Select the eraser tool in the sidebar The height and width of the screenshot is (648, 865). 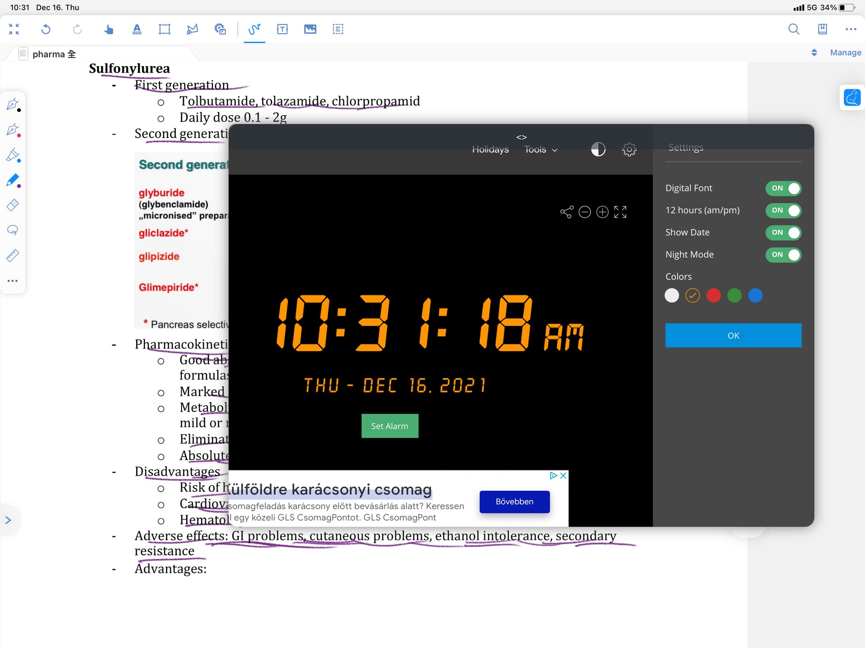pyautogui.click(x=13, y=205)
